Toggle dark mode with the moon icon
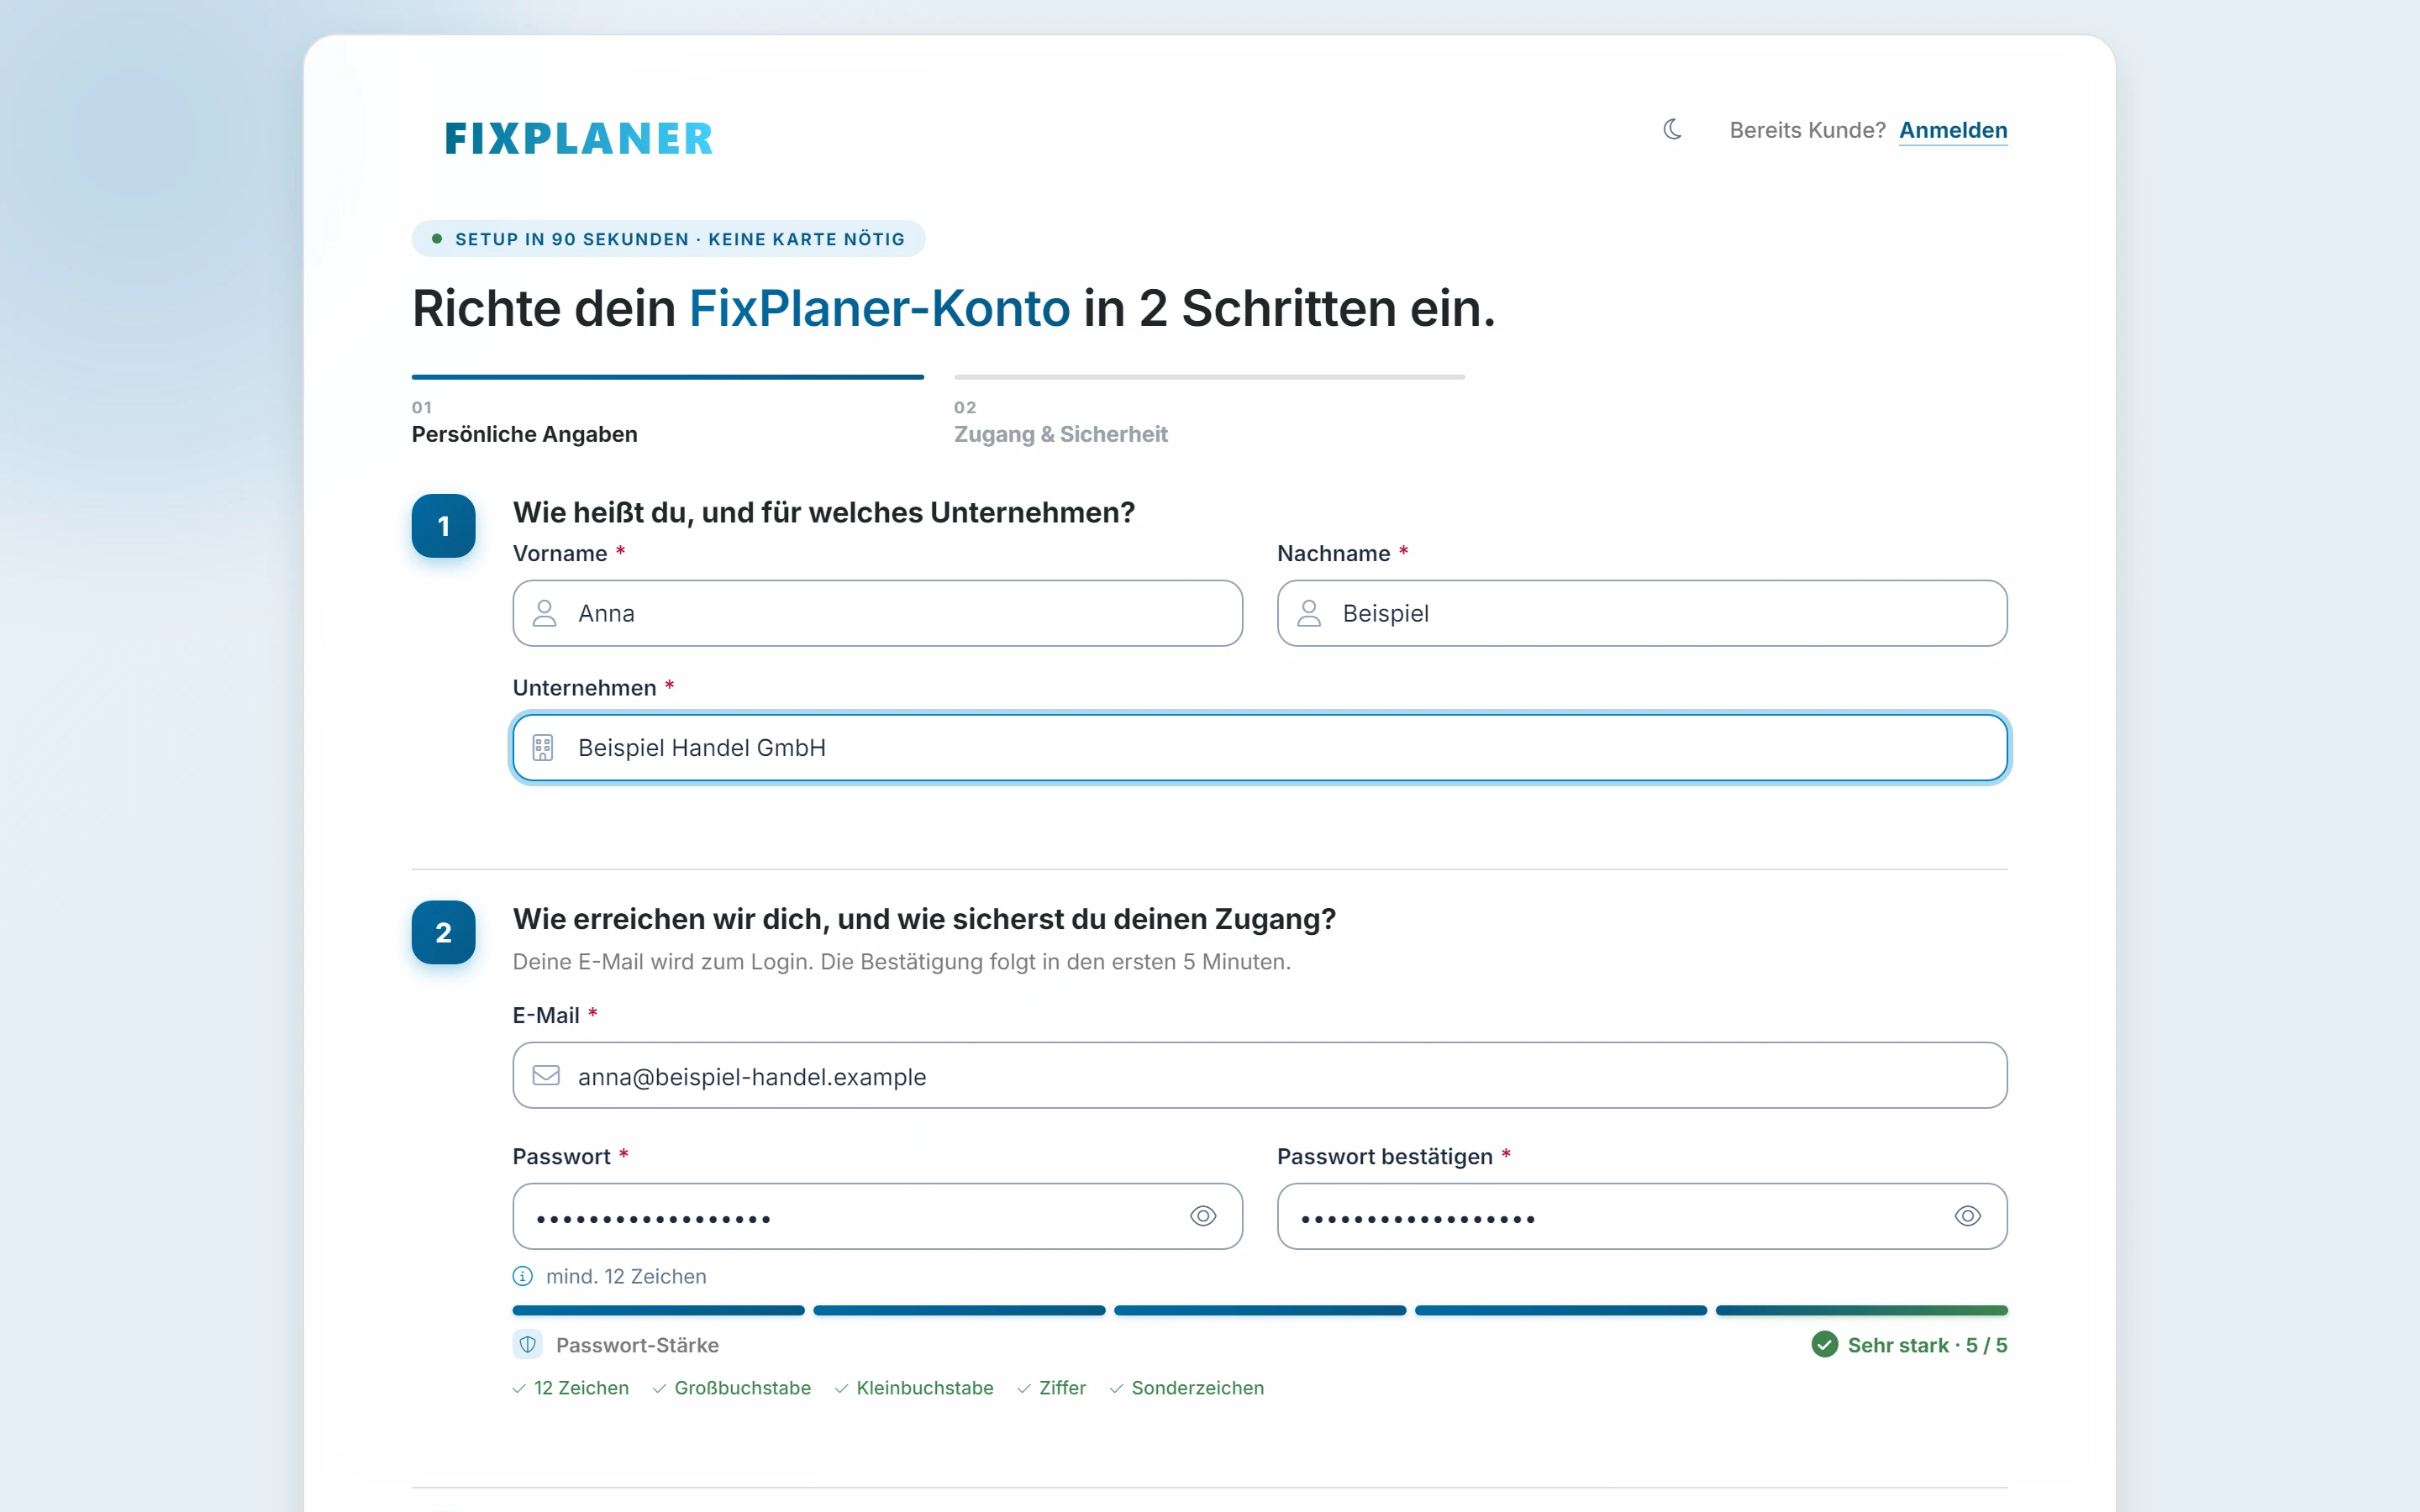Viewport: 2420px width, 1512px height. pyautogui.click(x=1672, y=130)
